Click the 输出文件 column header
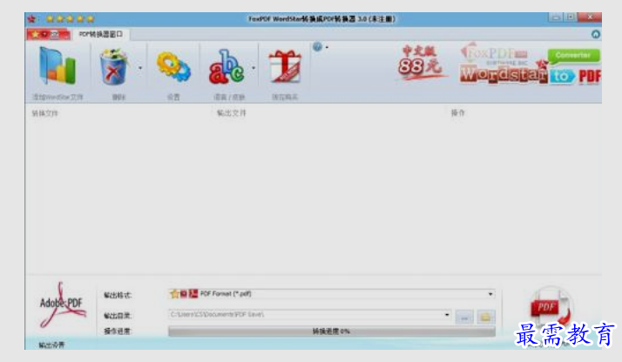Screen dimensions: 622x362 232,113
